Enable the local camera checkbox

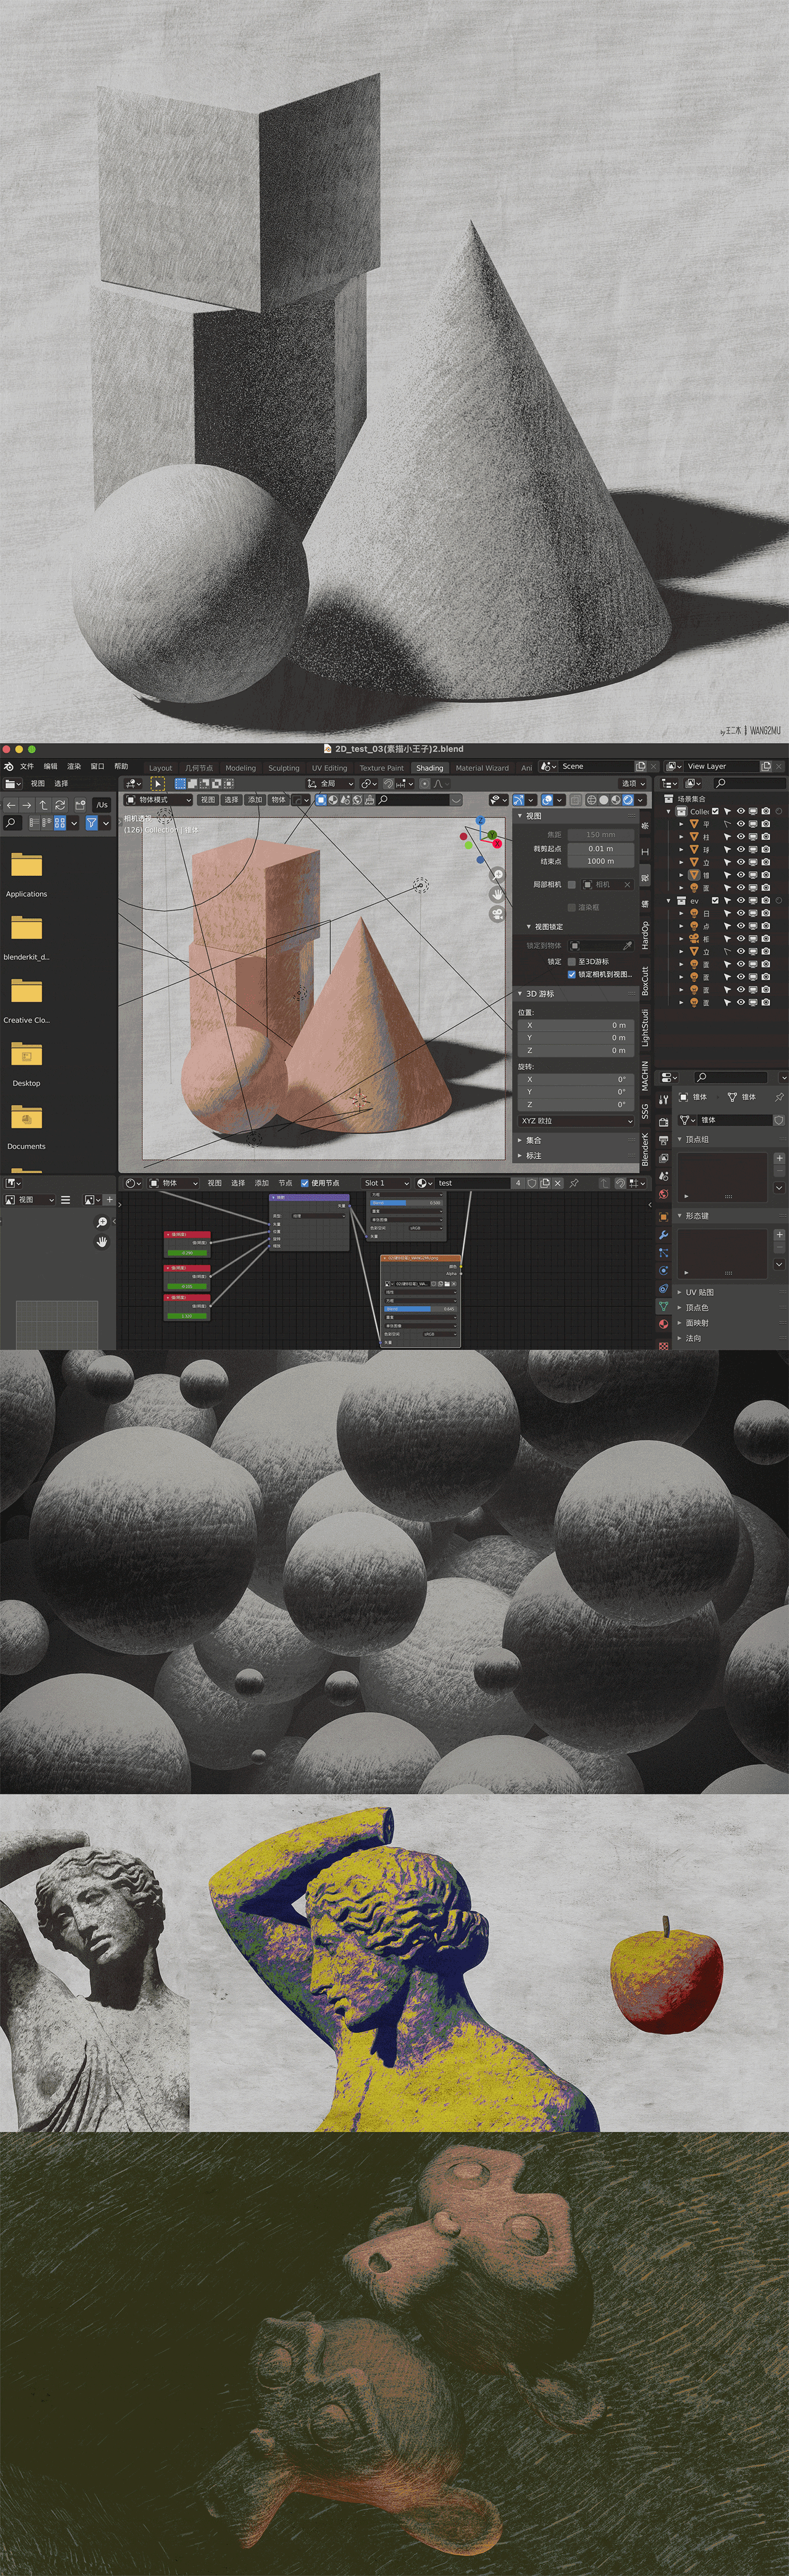click(571, 884)
